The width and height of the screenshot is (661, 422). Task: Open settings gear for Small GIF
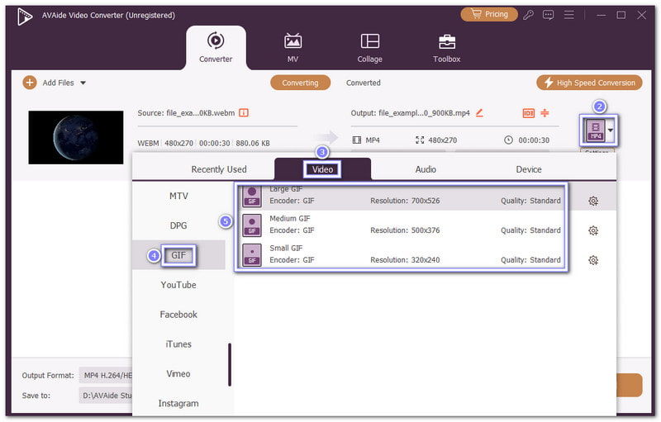tap(593, 260)
